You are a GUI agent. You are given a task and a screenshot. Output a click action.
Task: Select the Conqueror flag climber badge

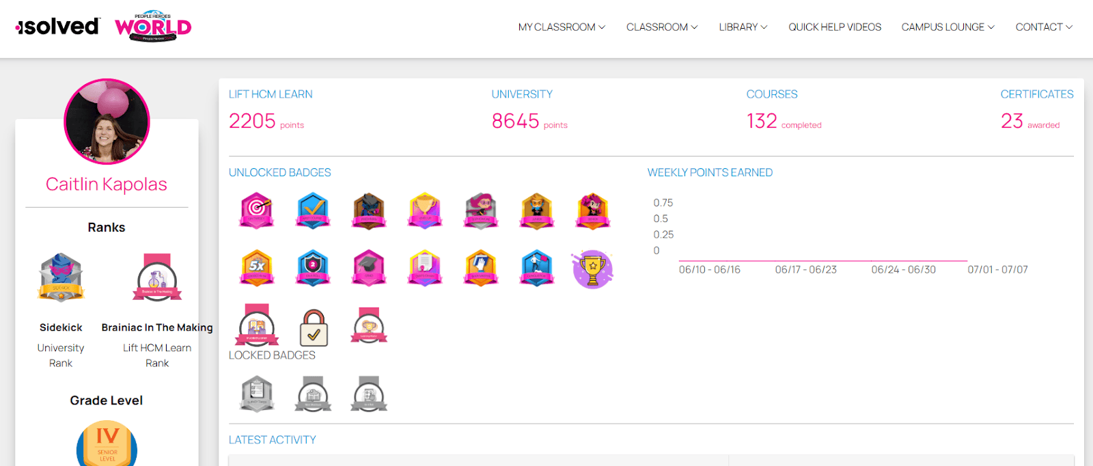tap(537, 268)
